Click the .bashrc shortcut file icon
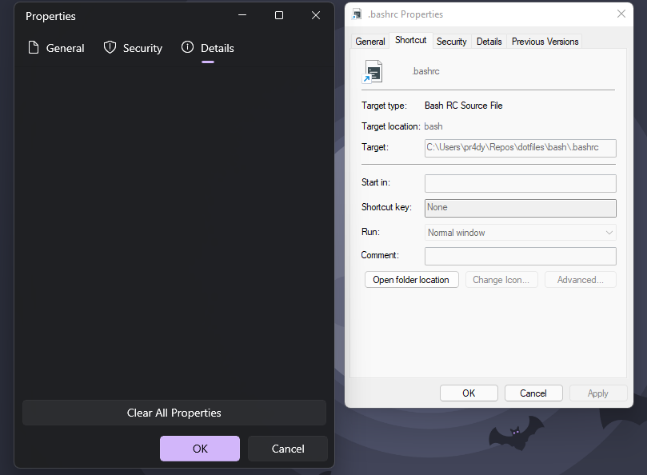This screenshot has width=647, height=475. tap(373, 72)
